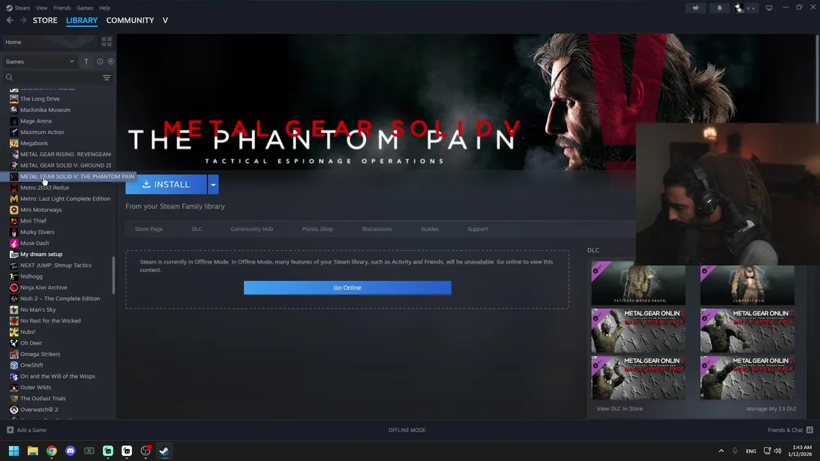Select the LIBRARY tab

(82, 20)
